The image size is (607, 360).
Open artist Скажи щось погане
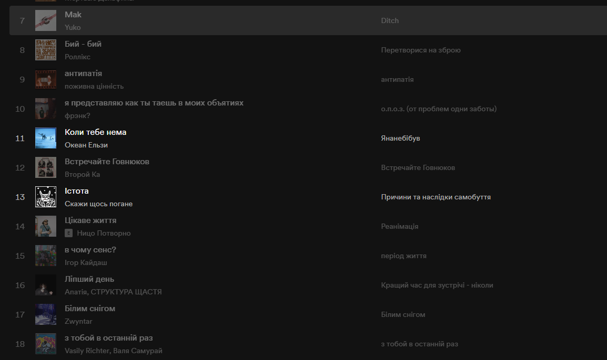point(99,204)
